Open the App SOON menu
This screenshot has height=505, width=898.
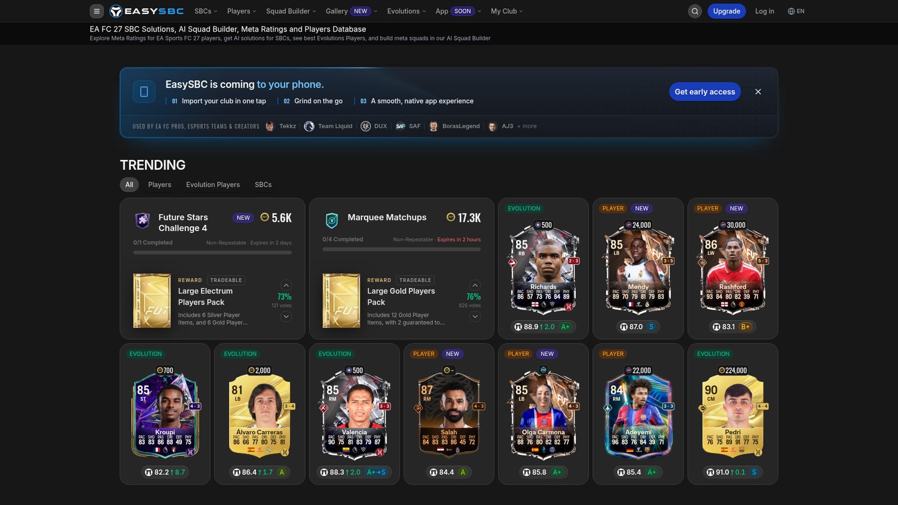pos(458,11)
